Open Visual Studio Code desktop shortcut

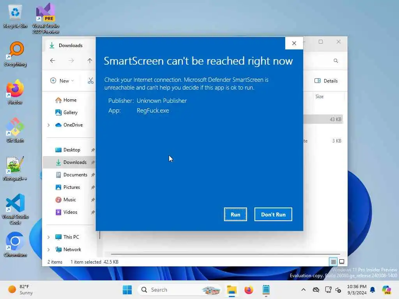[x=15, y=209]
